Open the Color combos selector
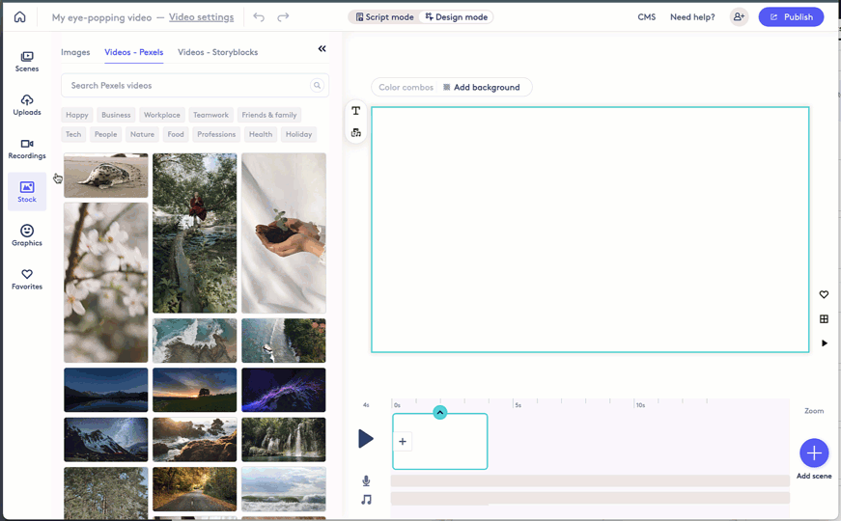The image size is (841, 521). [406, 88]
